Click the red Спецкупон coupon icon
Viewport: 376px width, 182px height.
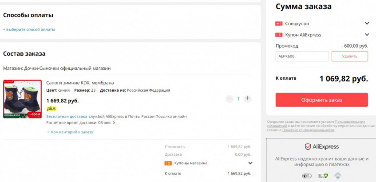coord(279,24)
